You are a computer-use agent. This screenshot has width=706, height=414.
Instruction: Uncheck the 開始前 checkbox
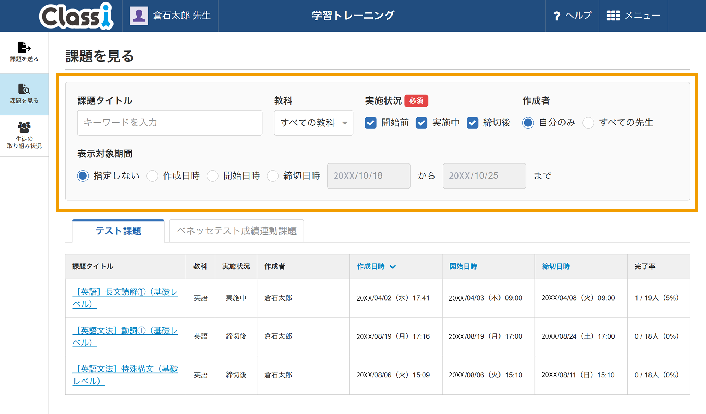(371, 123)
